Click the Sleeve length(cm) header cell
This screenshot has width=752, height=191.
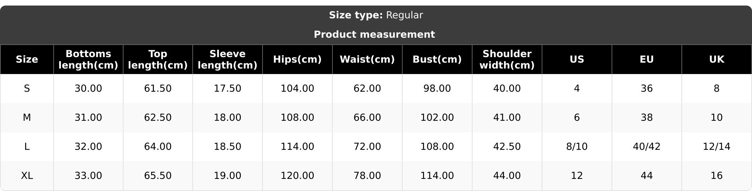(x=228, y=60)
